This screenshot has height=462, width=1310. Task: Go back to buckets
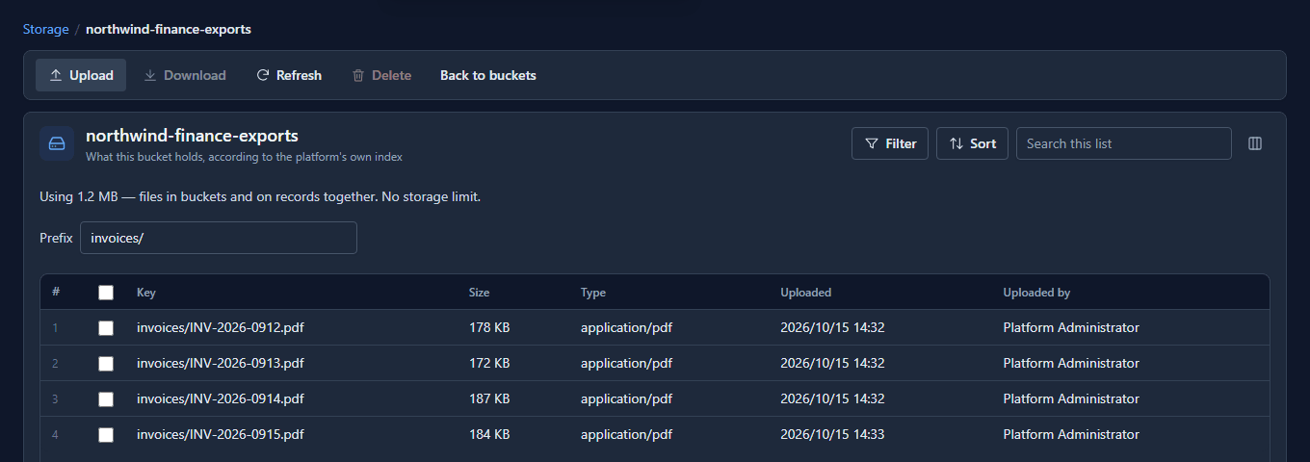[488, 75]
